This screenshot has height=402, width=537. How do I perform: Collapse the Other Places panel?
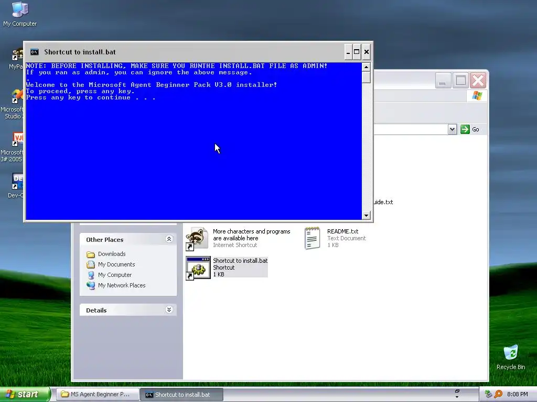click(169, 239)
